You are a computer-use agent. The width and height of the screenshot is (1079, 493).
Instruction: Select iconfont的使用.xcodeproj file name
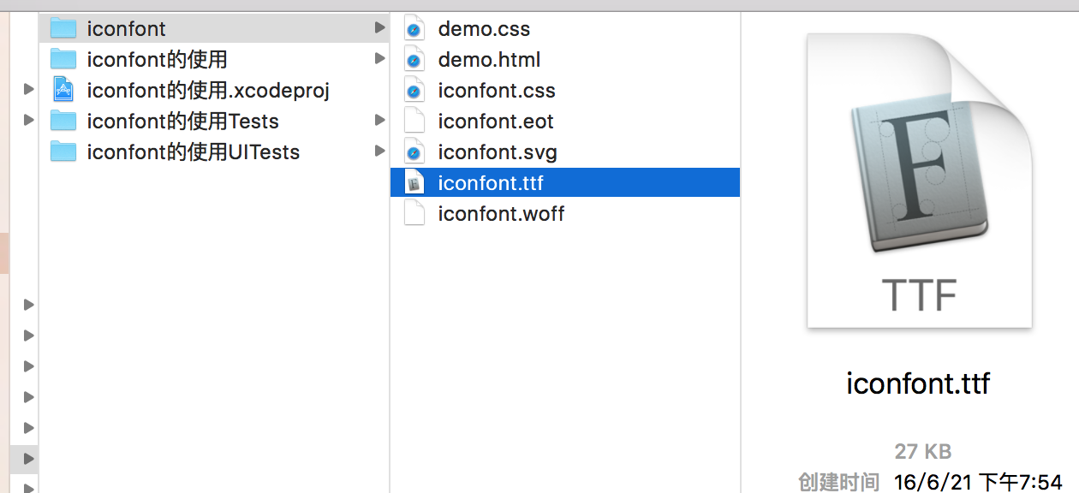click(208, 91)
